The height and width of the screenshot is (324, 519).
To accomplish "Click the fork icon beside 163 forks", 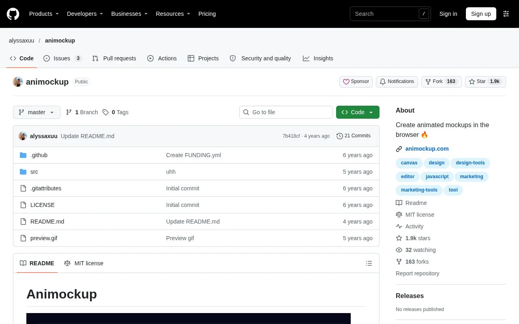I will coord(399,262).
